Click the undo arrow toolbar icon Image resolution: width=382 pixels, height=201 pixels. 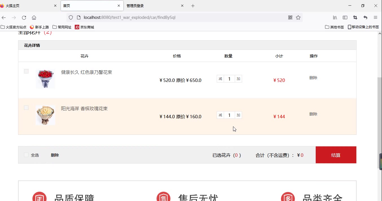click(x=365, y=17)
